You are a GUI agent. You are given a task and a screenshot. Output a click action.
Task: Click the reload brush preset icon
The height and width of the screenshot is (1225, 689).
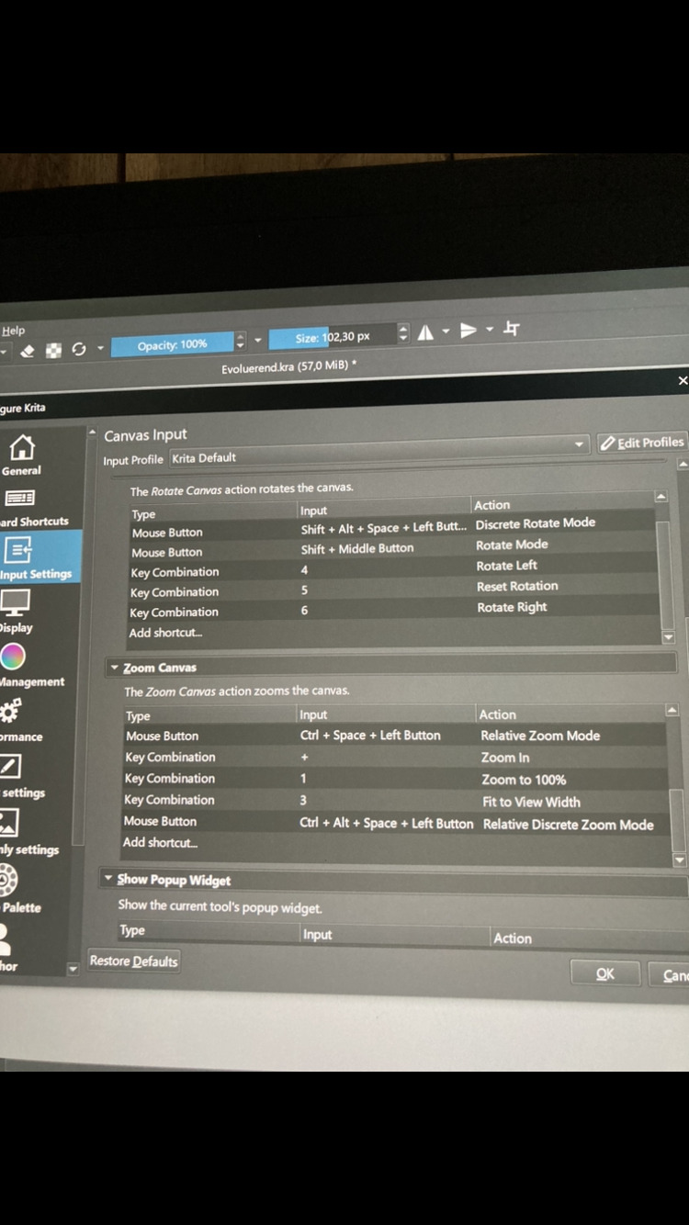[x=78, y=349]
